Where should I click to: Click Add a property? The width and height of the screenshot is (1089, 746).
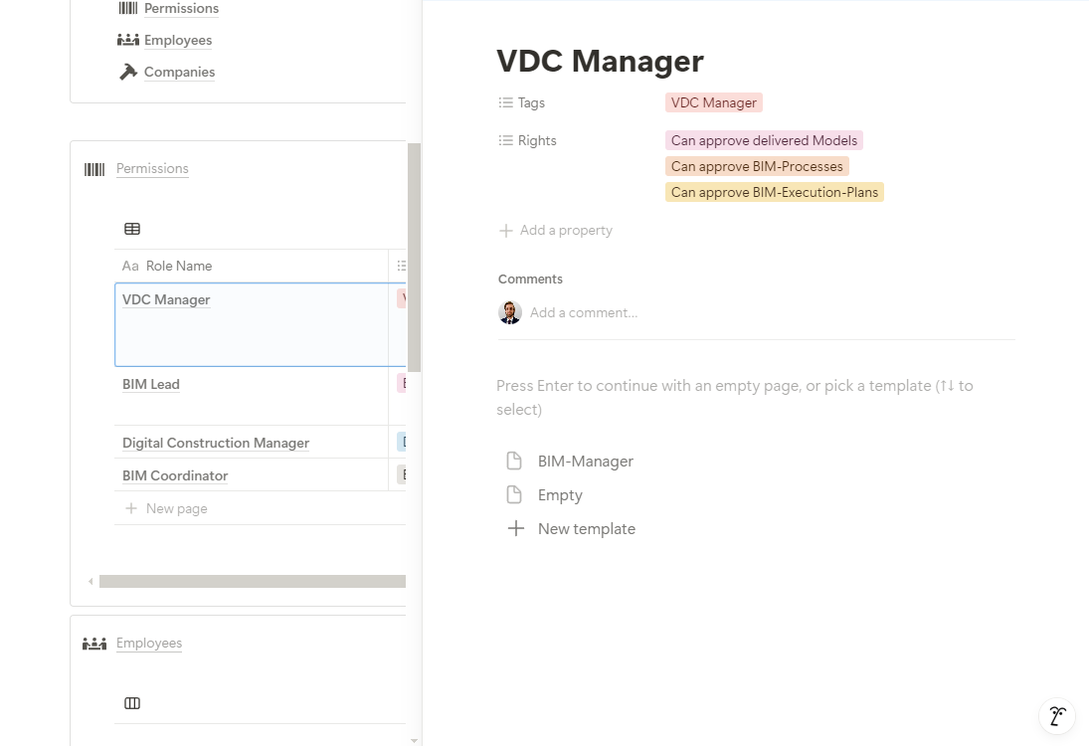coord(565,231)
